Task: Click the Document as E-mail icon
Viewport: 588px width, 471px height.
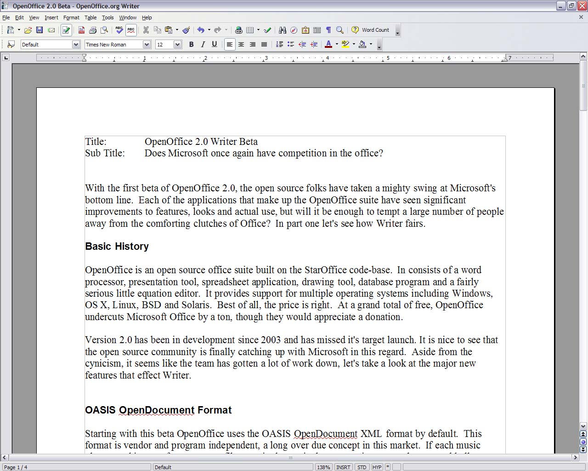Action: point(51,30)
